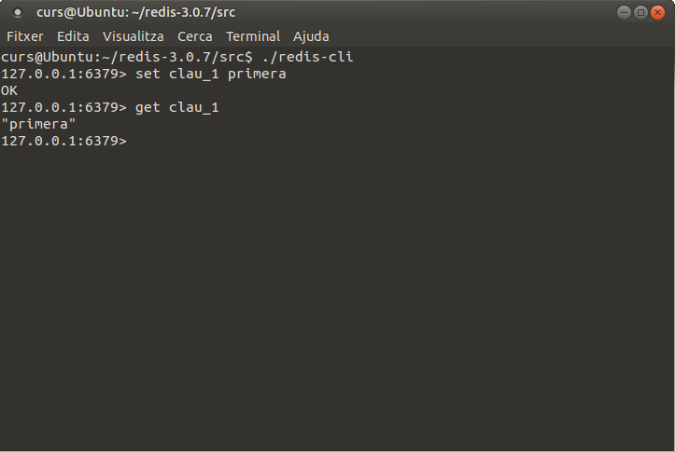Open the Cerca menu
Screen dimensions: 675x452
[x=195, y=36]
